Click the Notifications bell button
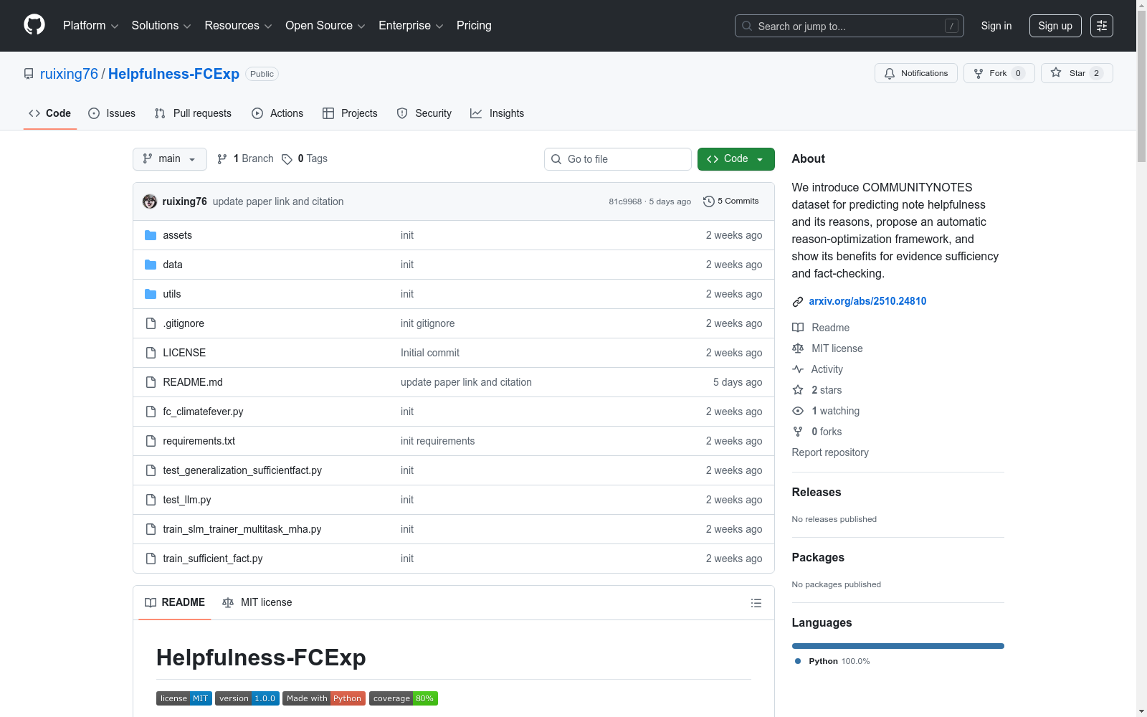This screenshot has height=717, width=1147. [915, 73]
